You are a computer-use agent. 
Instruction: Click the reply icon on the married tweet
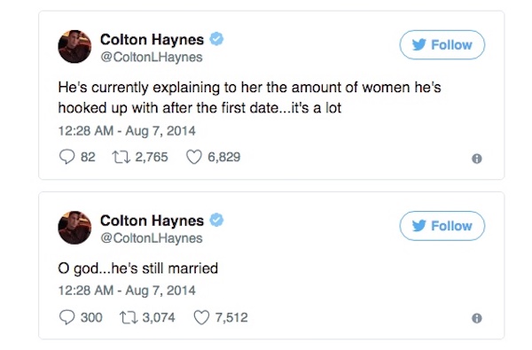66,317
